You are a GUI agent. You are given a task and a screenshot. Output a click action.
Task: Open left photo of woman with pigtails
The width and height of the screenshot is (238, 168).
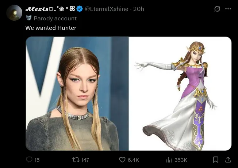pyautogui.click(x=77, y=93)
